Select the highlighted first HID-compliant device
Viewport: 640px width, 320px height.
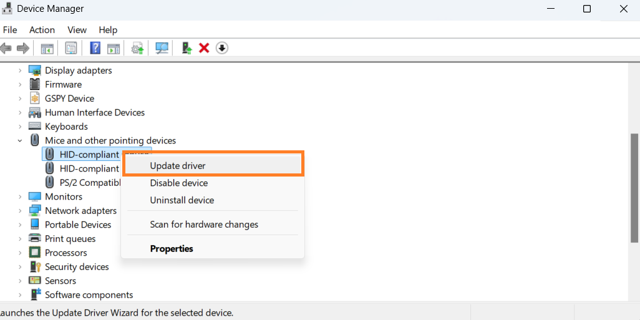[x=82, y=154]
